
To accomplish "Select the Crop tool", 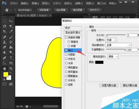I will [4, 31].
